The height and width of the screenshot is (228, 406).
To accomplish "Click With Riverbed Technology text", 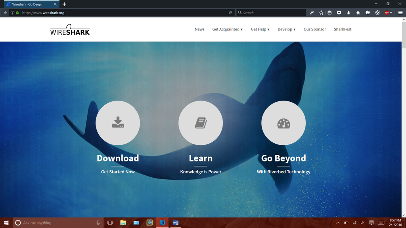I will coord(283,172).
